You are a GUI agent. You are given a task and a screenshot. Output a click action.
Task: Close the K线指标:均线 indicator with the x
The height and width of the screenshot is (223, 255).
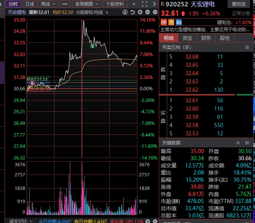click(x=107, y=12)
